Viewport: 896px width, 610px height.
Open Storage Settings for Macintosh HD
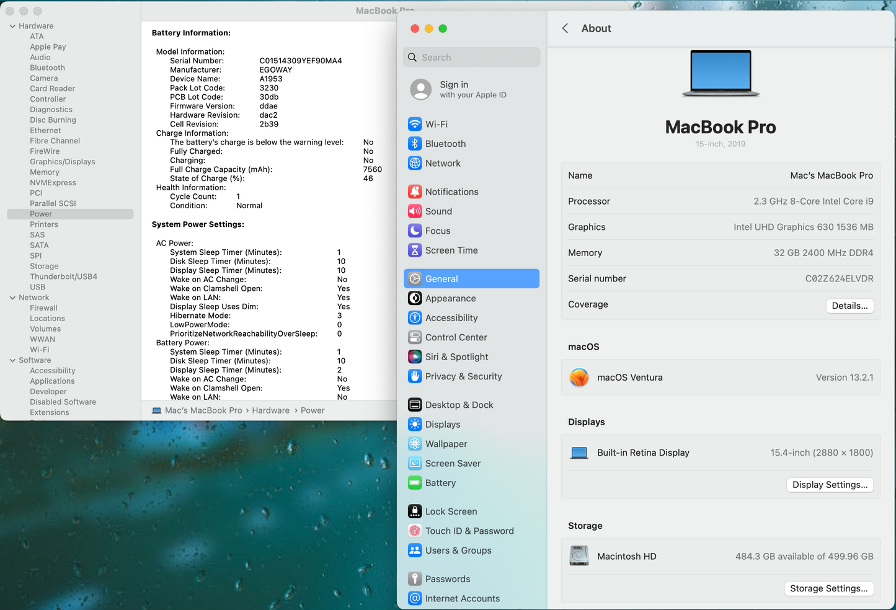[x=829, y=588]
